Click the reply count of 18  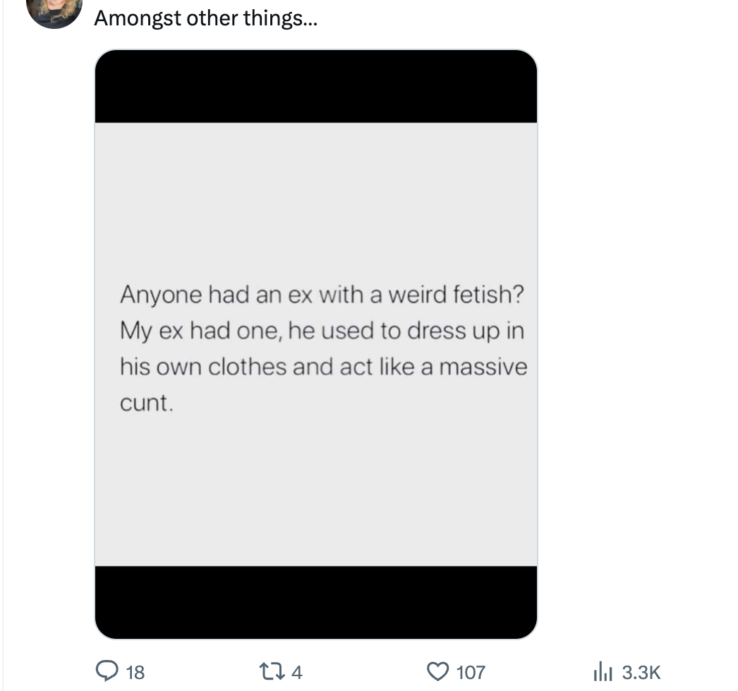pos(135,672)
